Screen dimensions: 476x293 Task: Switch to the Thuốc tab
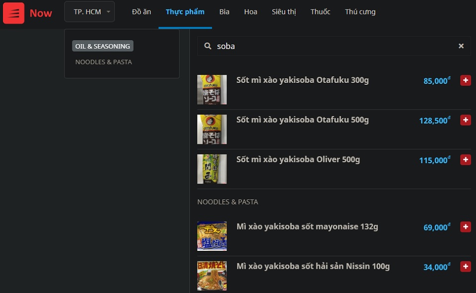[x=320, y=12]
